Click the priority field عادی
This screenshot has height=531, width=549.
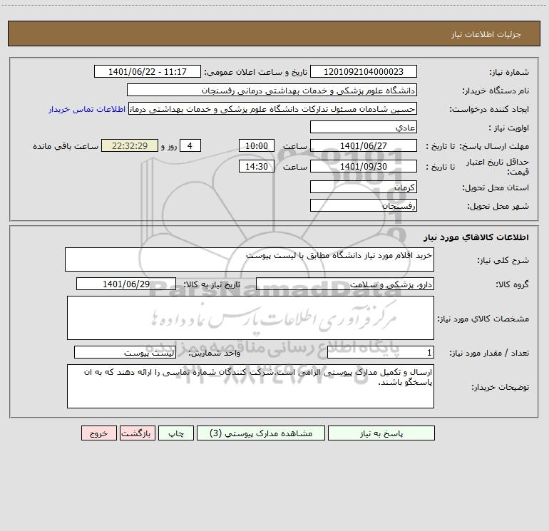coord(364,127)
